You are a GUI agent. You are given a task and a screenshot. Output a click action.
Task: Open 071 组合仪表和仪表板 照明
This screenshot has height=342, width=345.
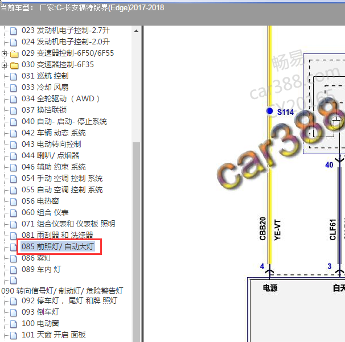tap(68, 224)
